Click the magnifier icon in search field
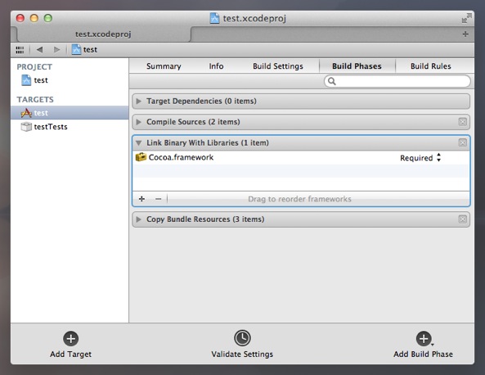This screenshot has height=375, width=485. point(331,81)
